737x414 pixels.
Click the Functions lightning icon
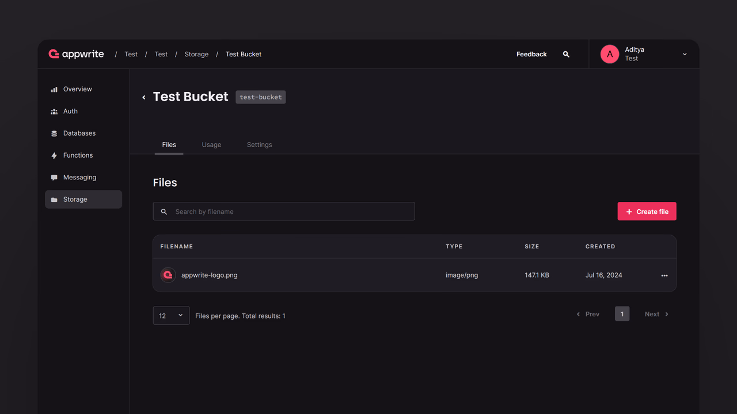pyautogui.click(x=54, y=156)
